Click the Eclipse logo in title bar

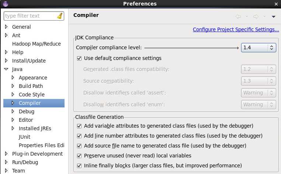click(6, 4)
